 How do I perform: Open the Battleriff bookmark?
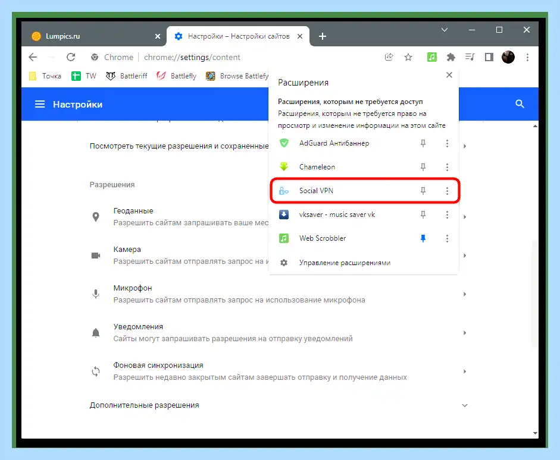126,76
